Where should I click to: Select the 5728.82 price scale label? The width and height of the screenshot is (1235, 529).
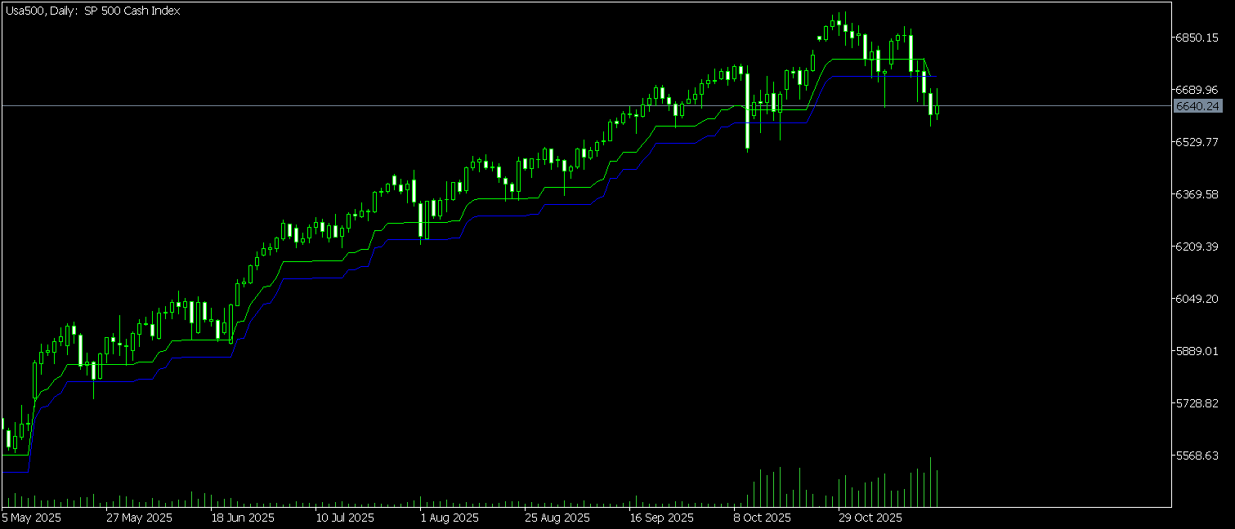click(1197, 403)
